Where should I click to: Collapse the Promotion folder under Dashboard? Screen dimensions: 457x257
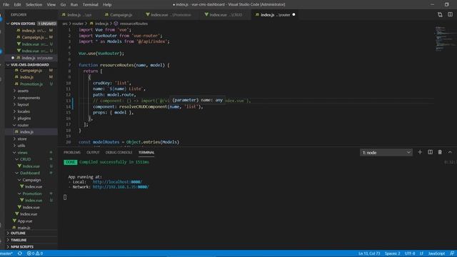click(31, 193)
